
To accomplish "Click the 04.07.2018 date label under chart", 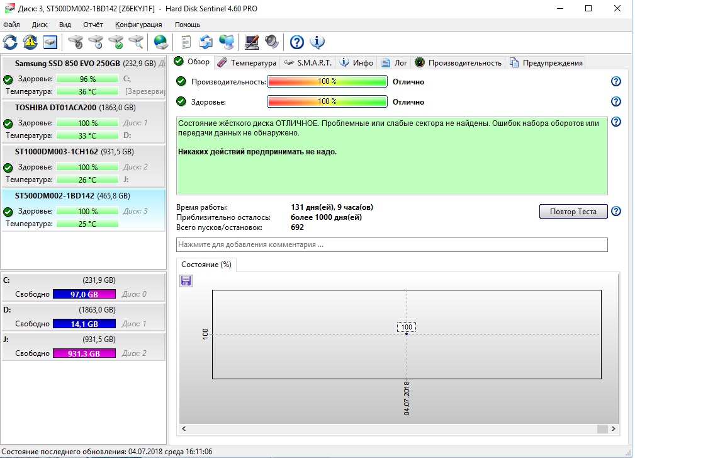I will [407, 398].
